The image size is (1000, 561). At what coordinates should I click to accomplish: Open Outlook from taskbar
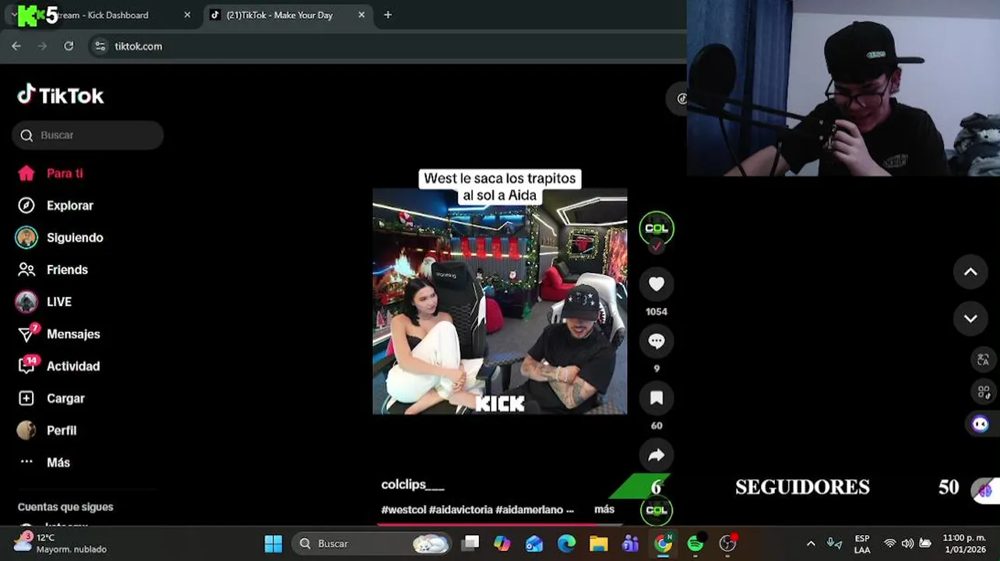pyautogui.click(x=534, y=543)
